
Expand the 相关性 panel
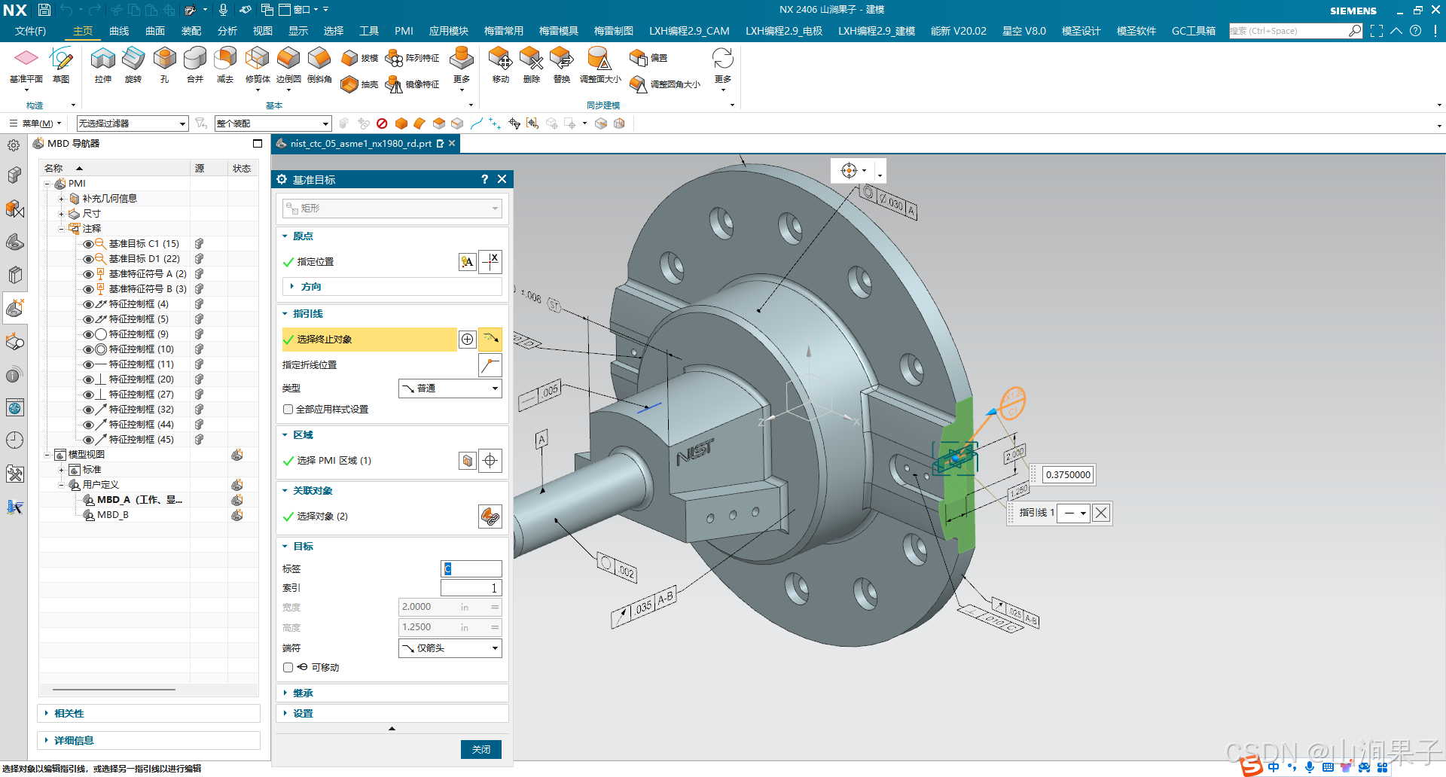pos(148,714)
